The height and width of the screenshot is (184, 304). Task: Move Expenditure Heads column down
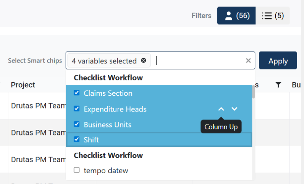tap(234, 109)
